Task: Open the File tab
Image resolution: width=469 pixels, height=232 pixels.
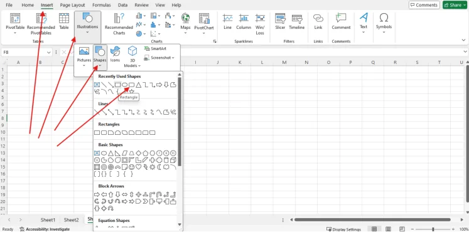Action: click(9, 5)
